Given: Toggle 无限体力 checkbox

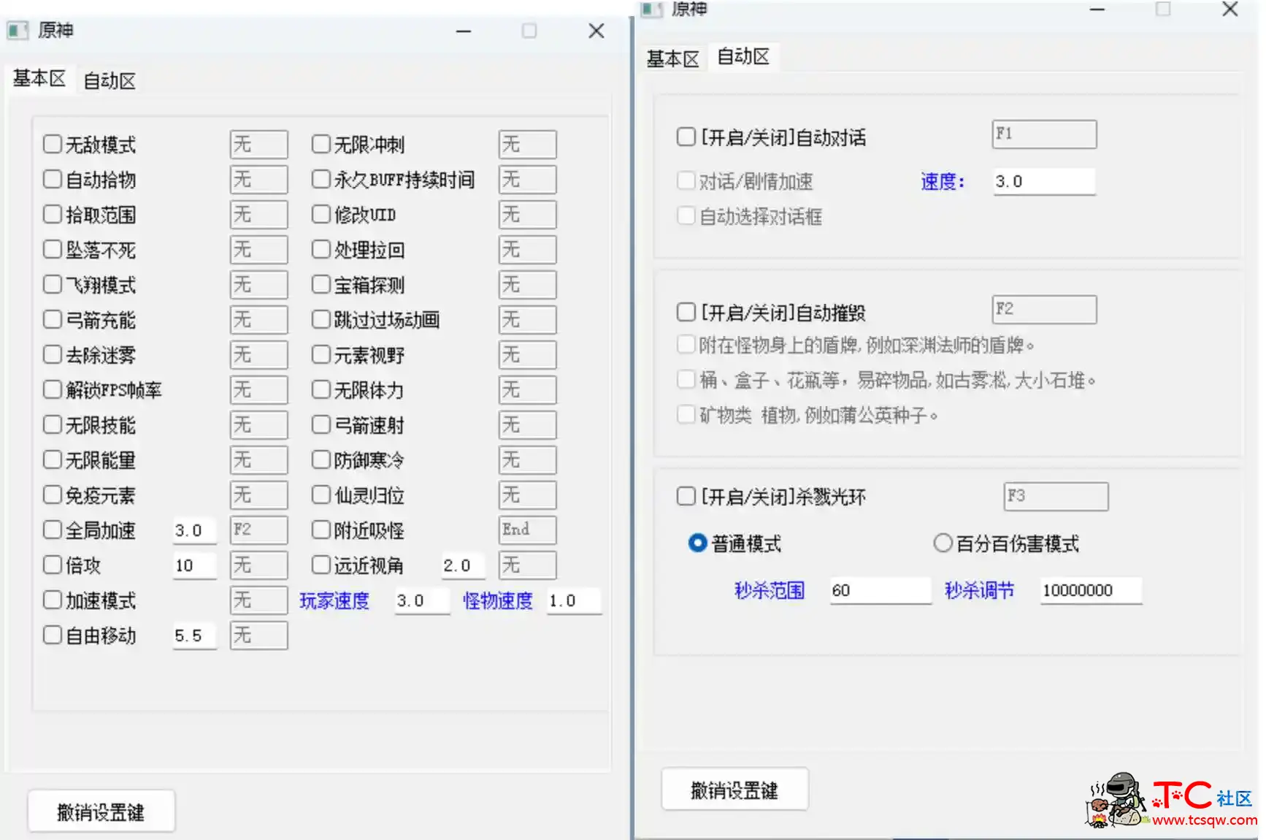Looking at the screenshot, I should pyautogui.click(x=321, y=389).
